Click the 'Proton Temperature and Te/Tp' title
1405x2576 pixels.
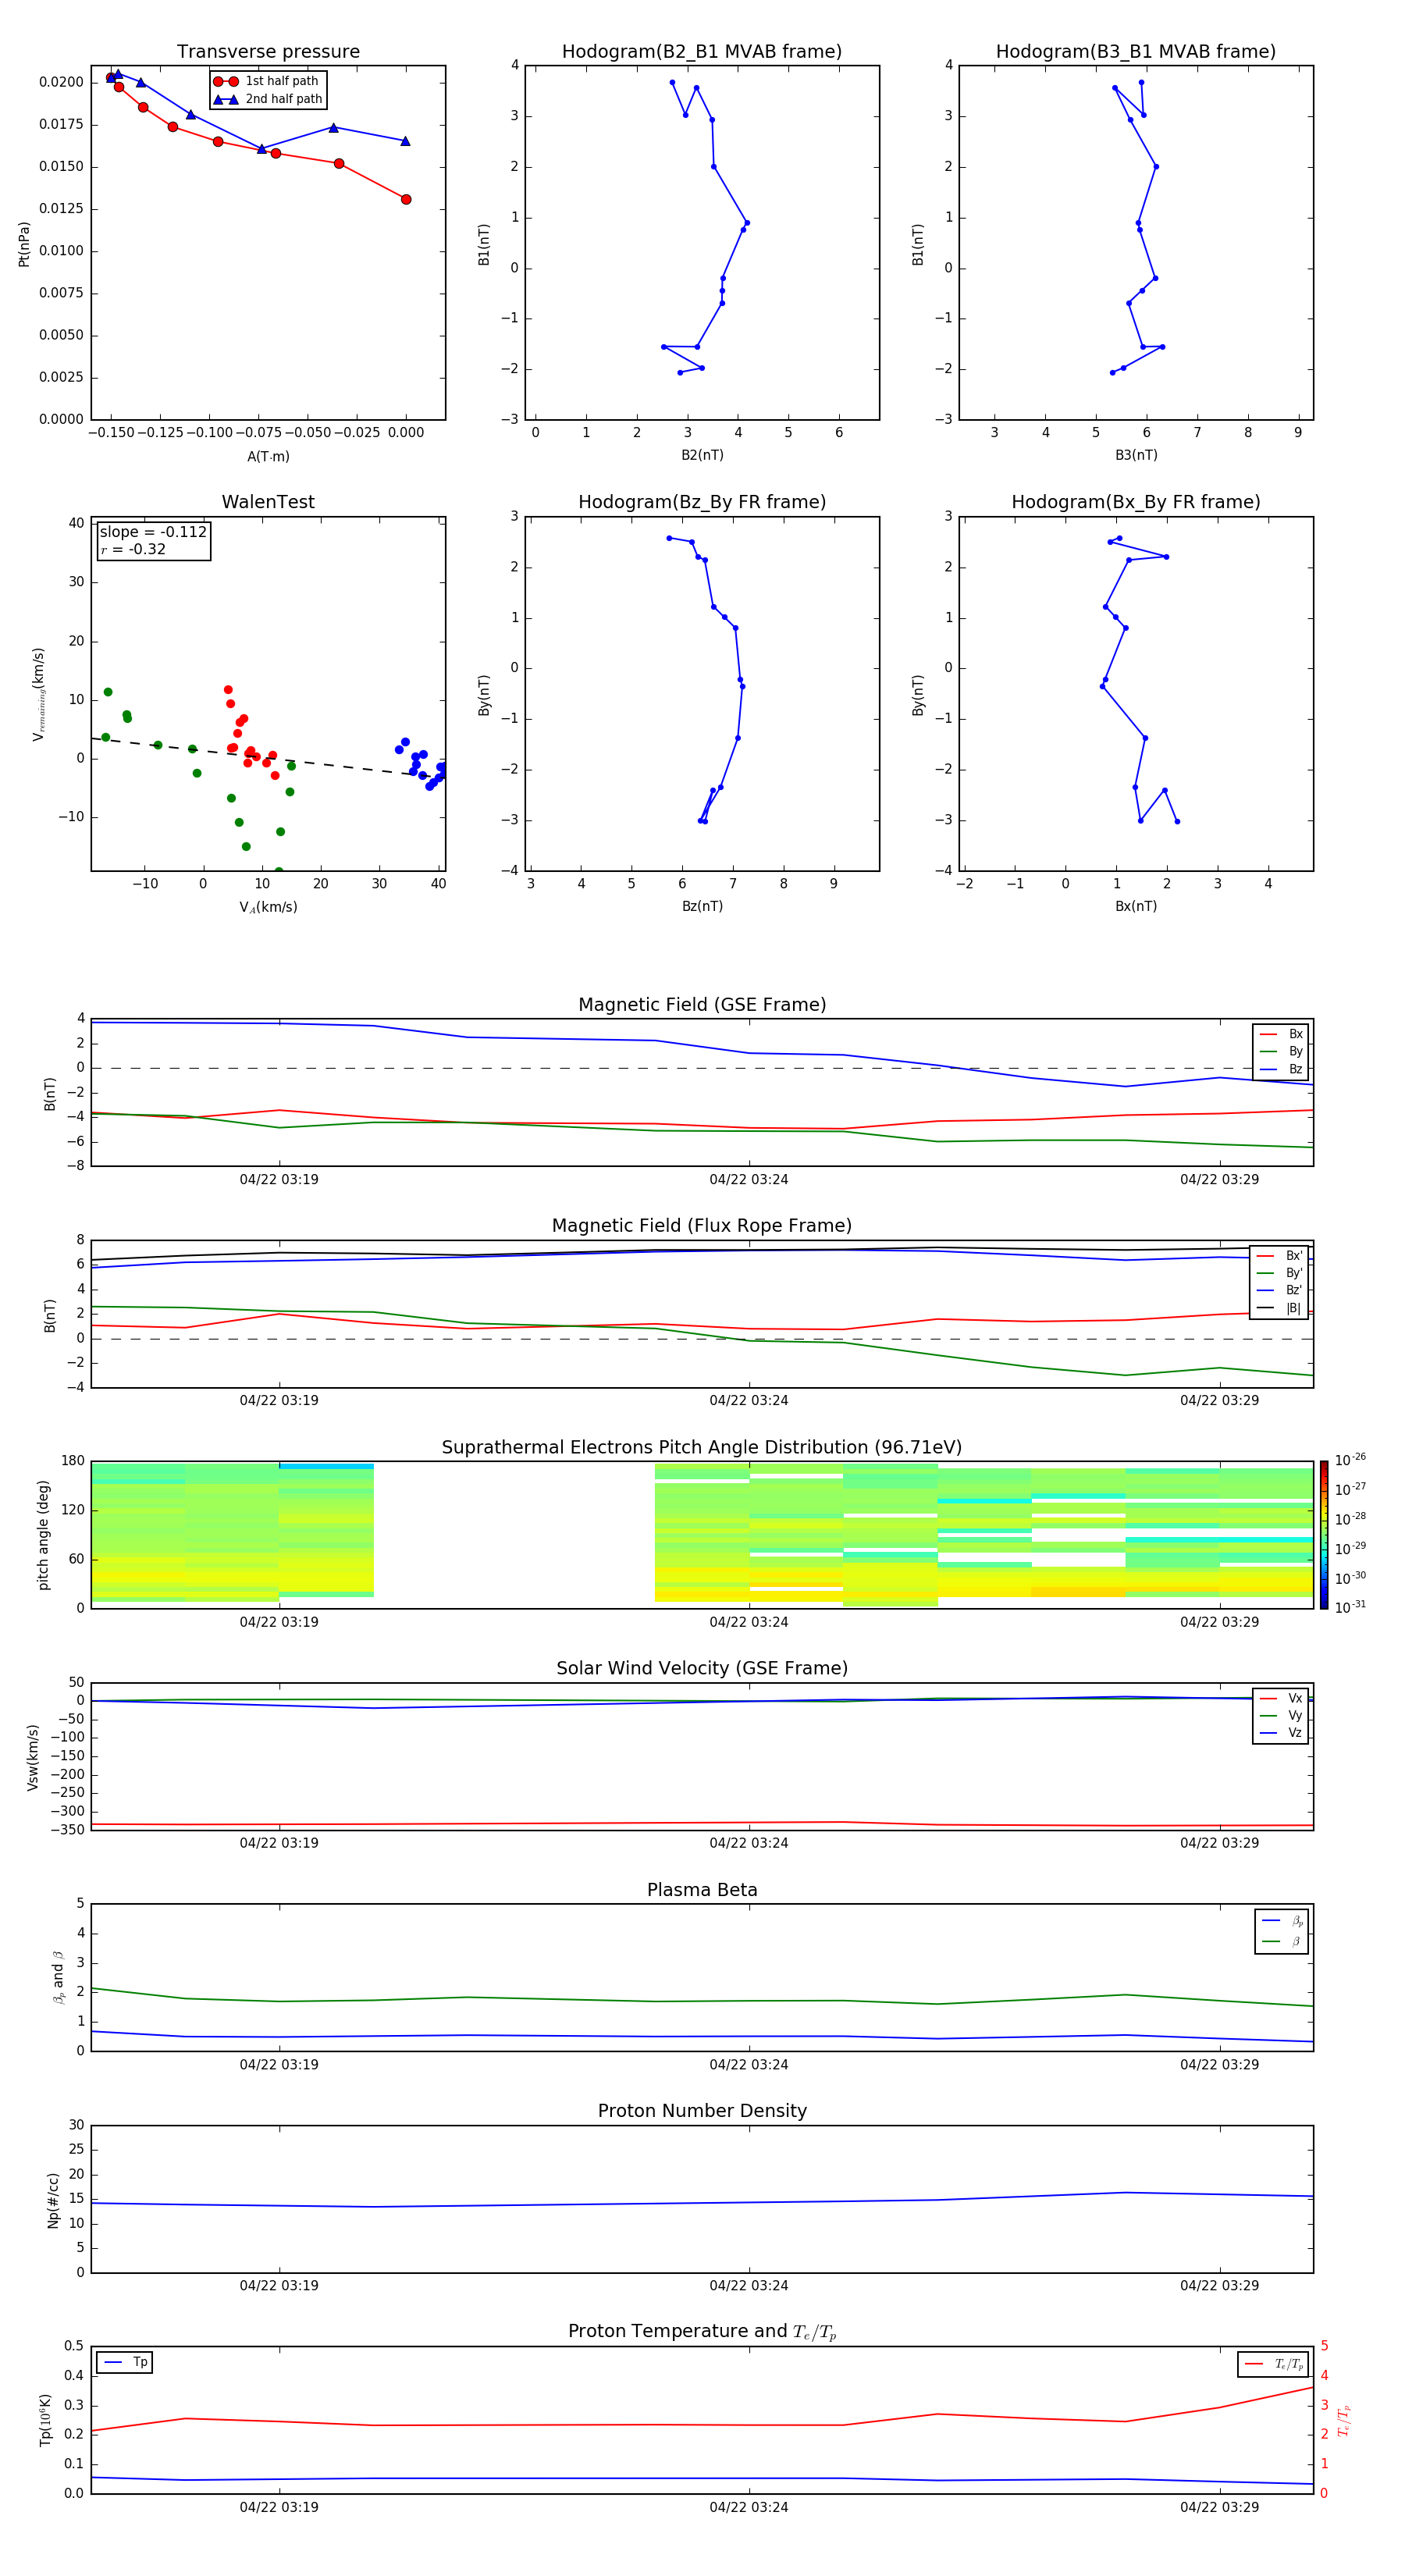pyautogui.click(x=702, y=2332)
